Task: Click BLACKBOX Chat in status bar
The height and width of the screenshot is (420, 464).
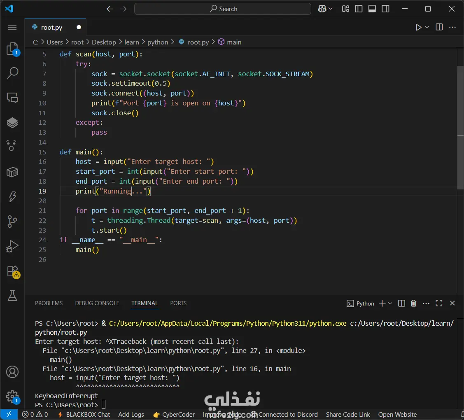Action: 84,415
